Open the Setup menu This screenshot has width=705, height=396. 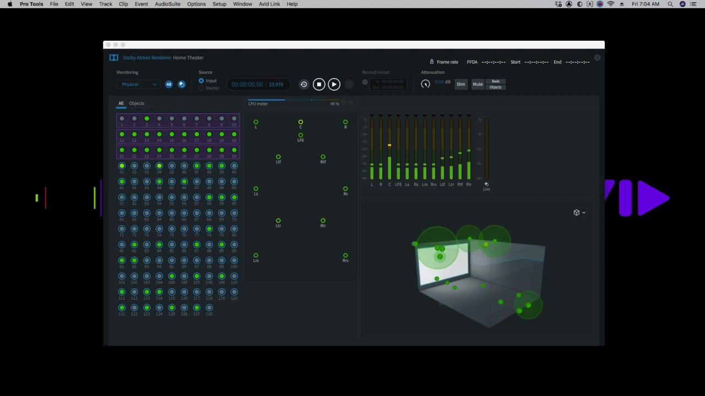click(219, 4)
